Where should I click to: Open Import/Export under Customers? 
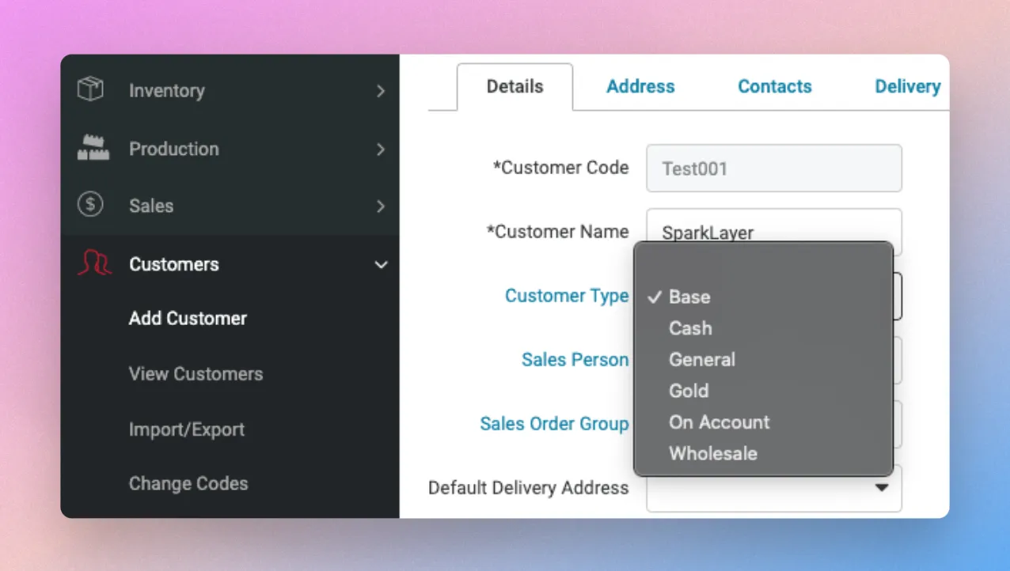(187, 430)
